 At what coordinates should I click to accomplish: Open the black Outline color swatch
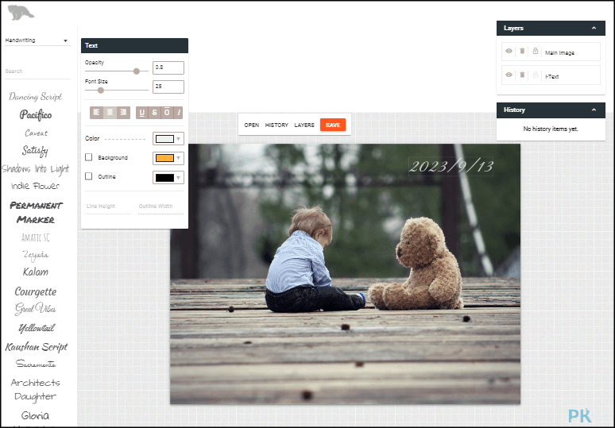click(x=168, y=178)
